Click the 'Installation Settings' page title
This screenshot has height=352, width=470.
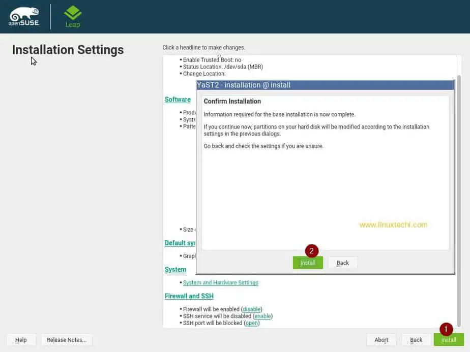68,50
